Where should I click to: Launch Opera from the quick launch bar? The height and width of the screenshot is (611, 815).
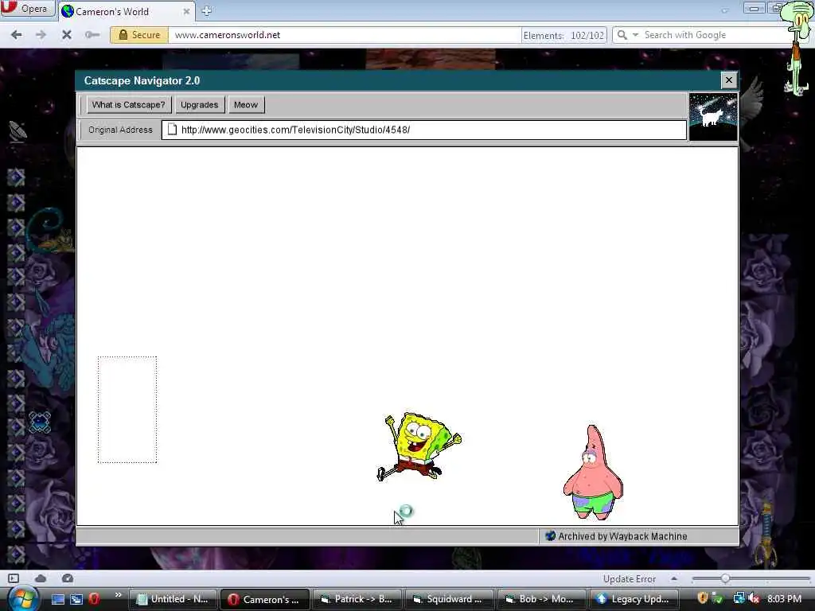(94, 599)
